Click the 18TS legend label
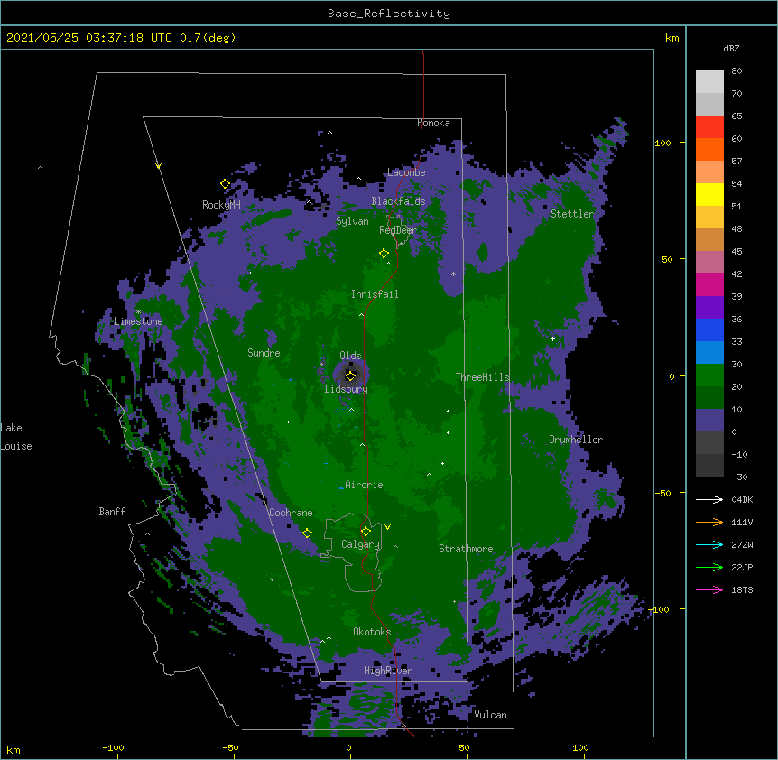This screenshot has height=760, width=778. click(742, 589)
